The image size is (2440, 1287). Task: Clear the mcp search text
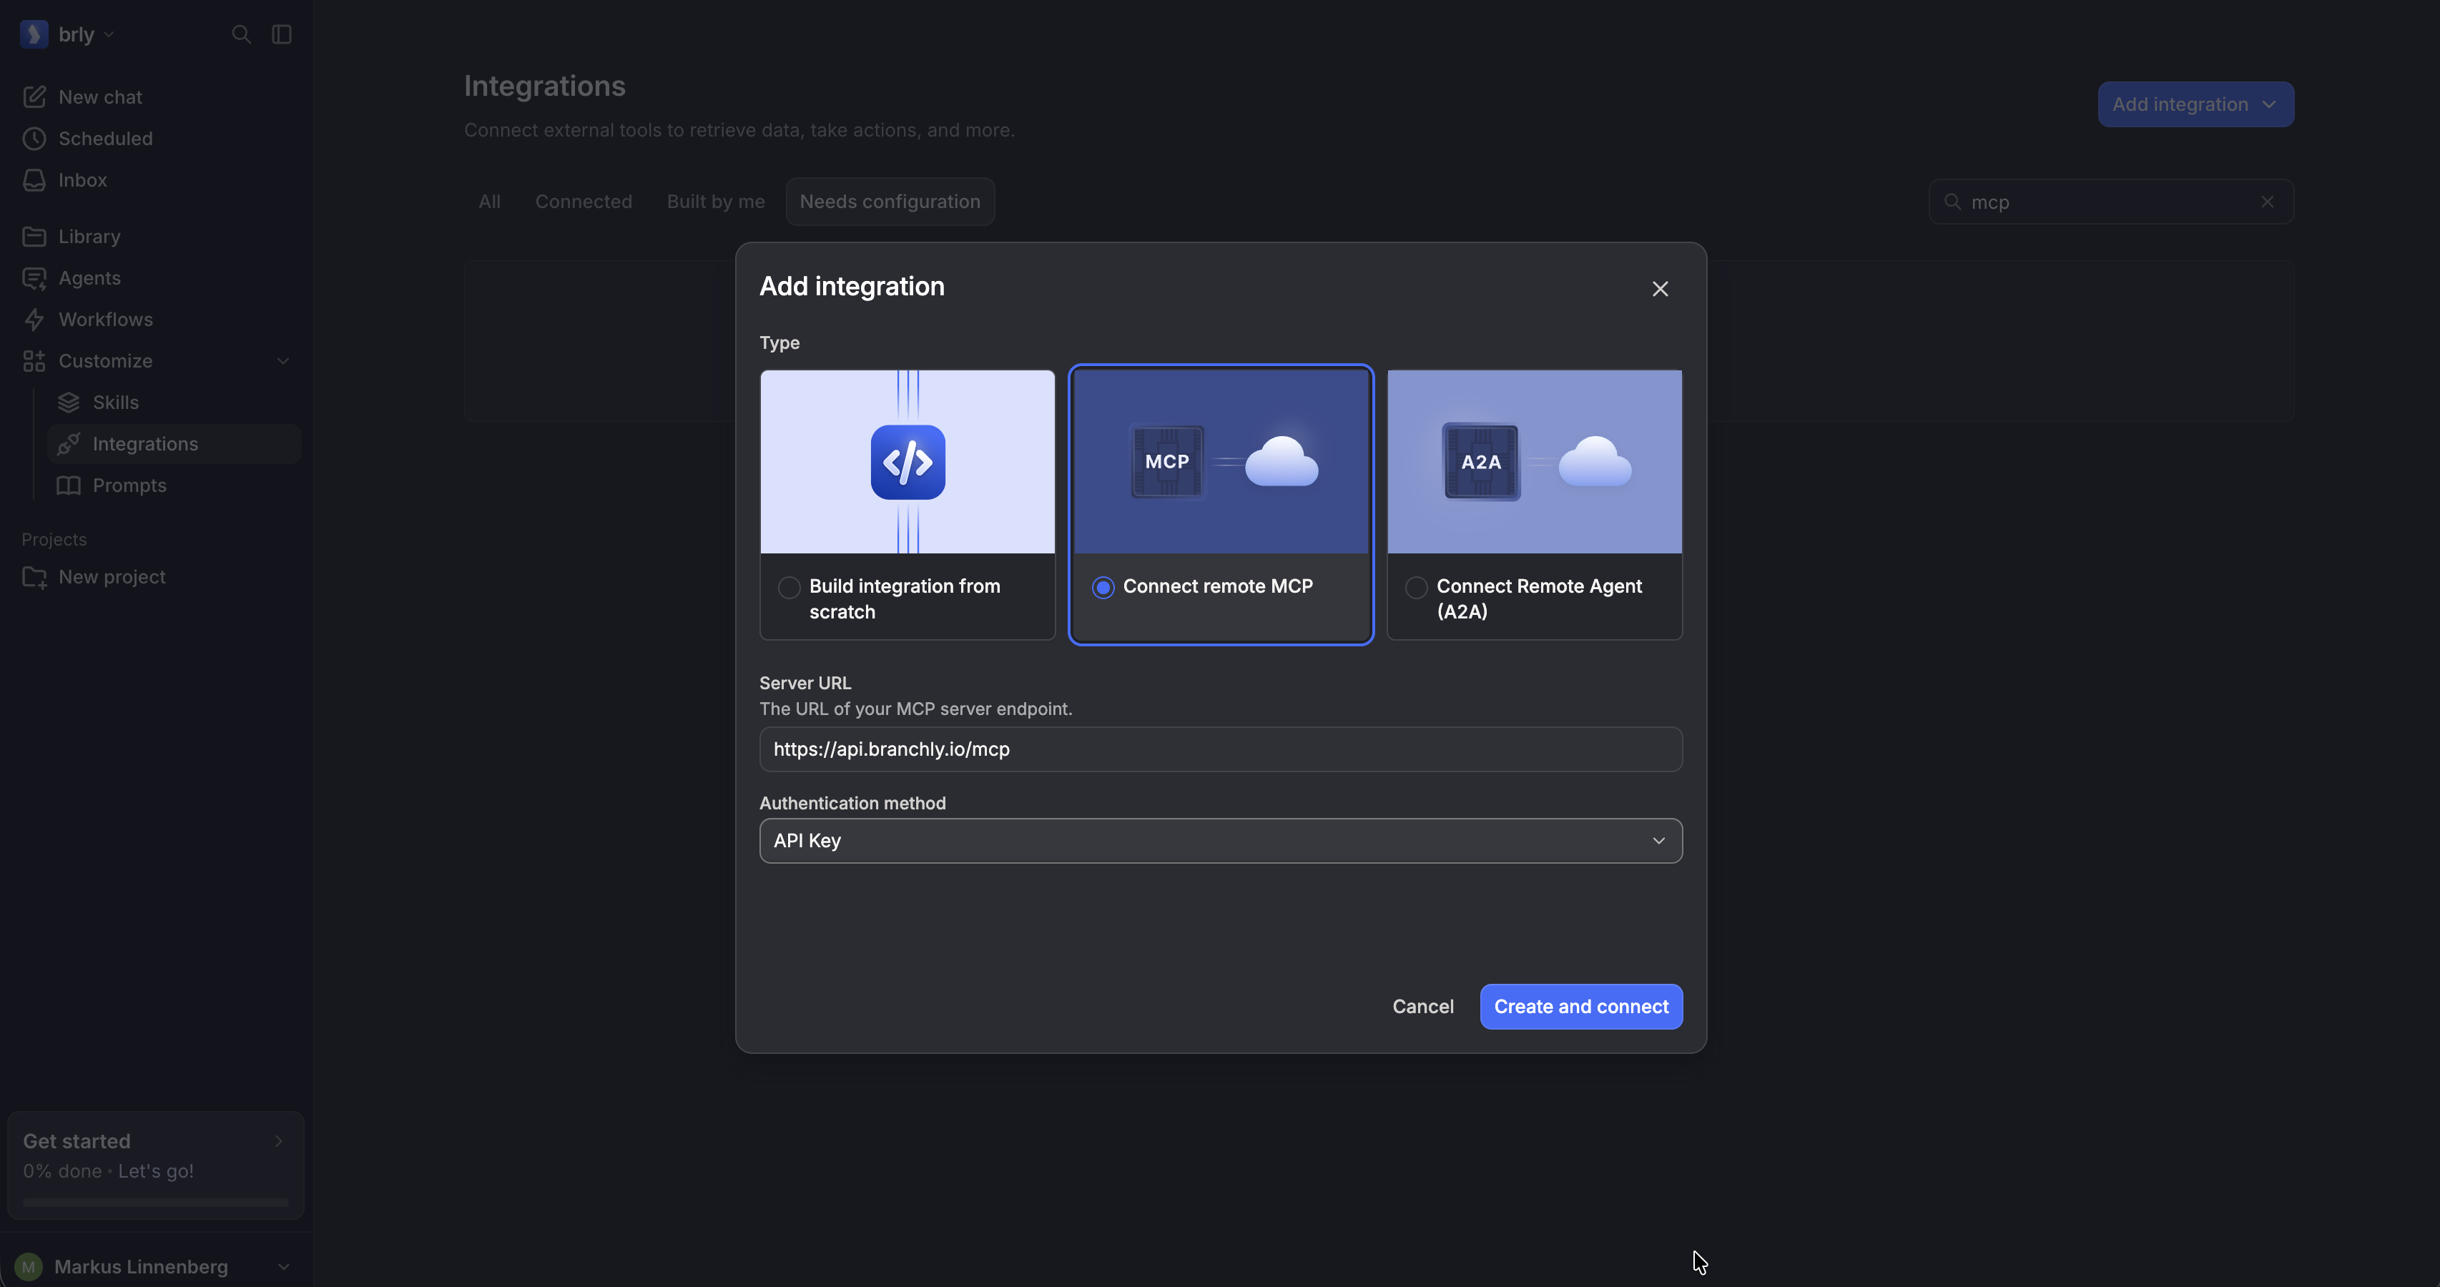[2268, 202]
